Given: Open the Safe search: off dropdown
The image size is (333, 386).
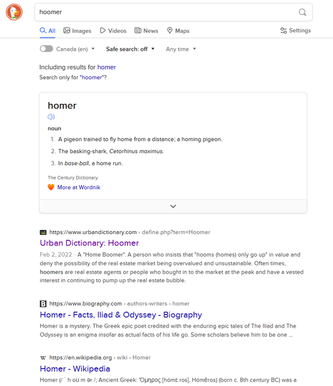Looking at the screenshot, I should point(130,49).
